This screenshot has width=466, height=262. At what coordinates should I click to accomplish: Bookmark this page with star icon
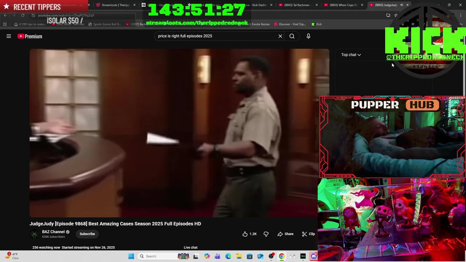coord(396,15)
